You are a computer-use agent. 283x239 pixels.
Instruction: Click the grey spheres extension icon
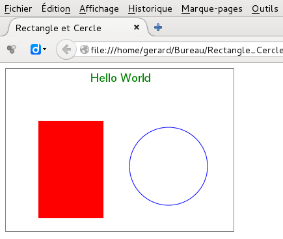pos(12,49)
